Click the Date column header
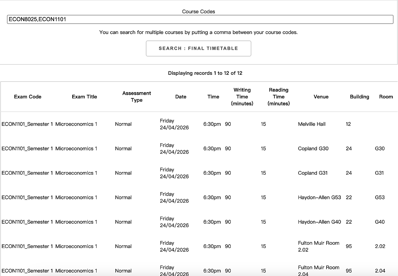Screen dimensions: 398x276 click(x=181, y=97)
